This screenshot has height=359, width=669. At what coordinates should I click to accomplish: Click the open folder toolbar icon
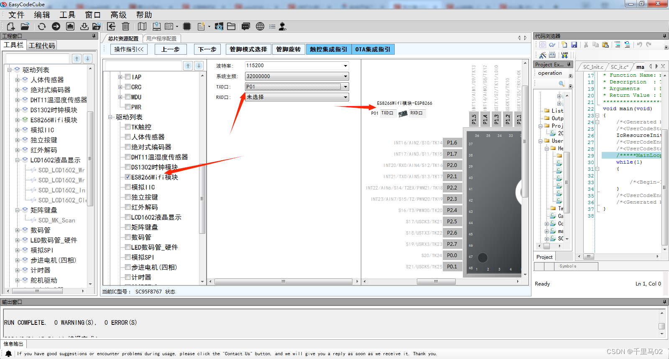pos(25,26)
